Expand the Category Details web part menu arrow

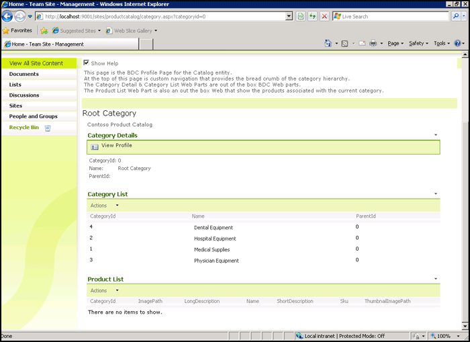pos(436,136)
